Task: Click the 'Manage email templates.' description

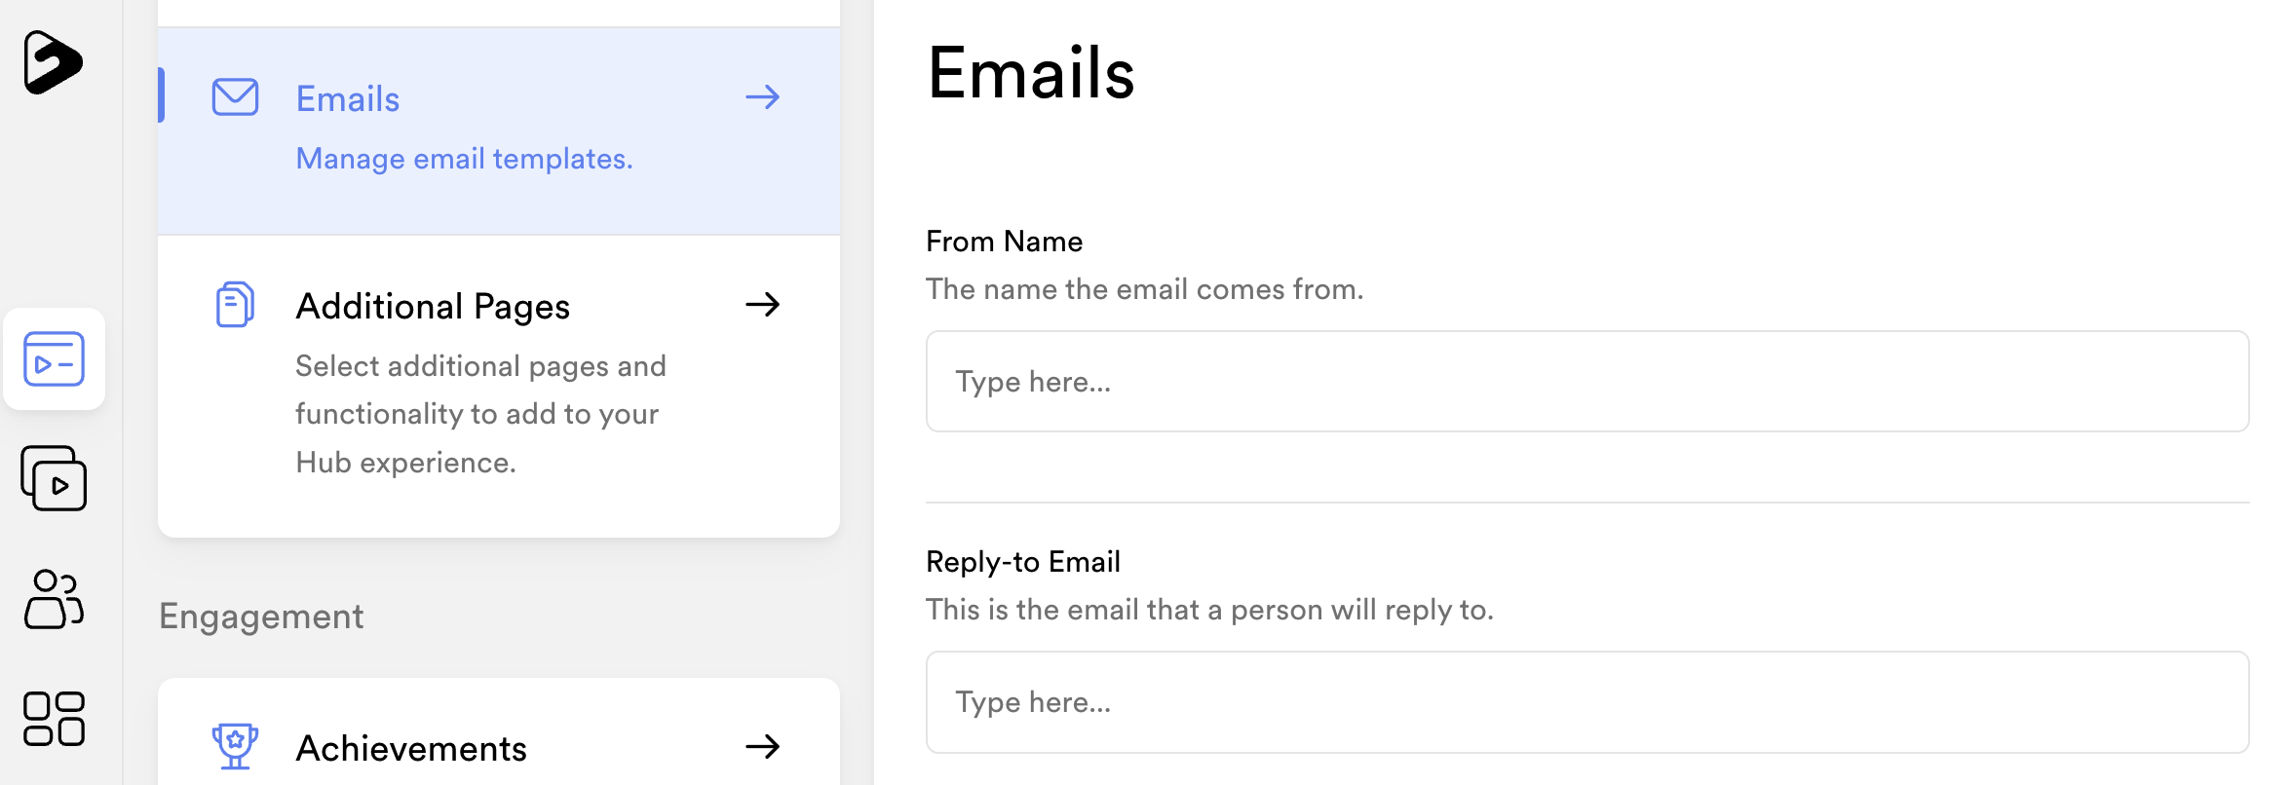Action: pyautogui.click(x=465, y=159)
